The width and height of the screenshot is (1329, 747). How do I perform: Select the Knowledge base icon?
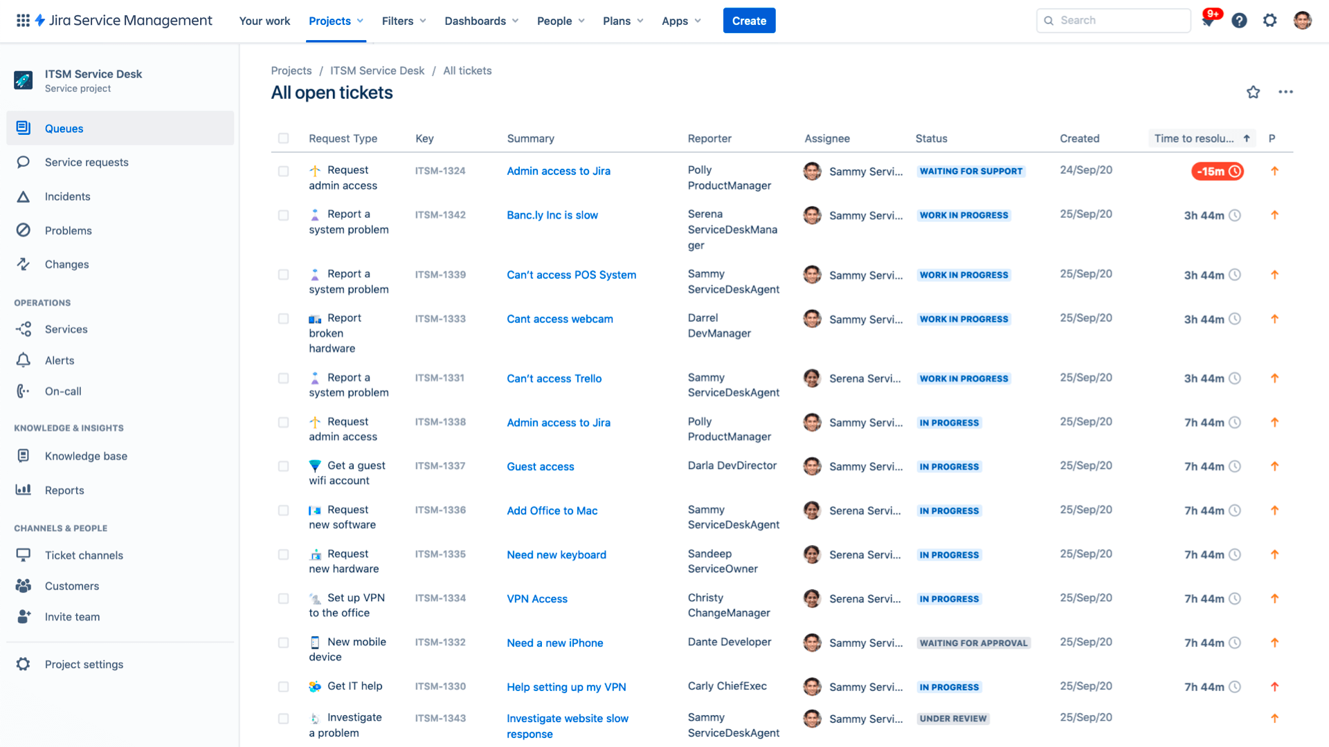coord(24,455)
